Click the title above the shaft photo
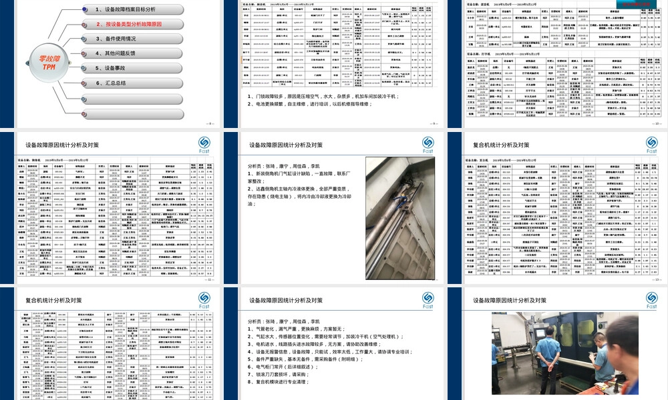This screenshot has height=400, width=668. pyautogui.click(x=286, y=145)
